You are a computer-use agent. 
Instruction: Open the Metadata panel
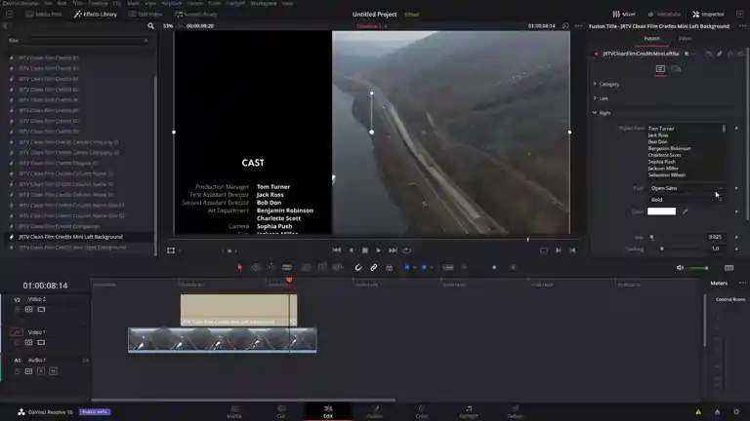pyautogui.click(x=664, y=15)
